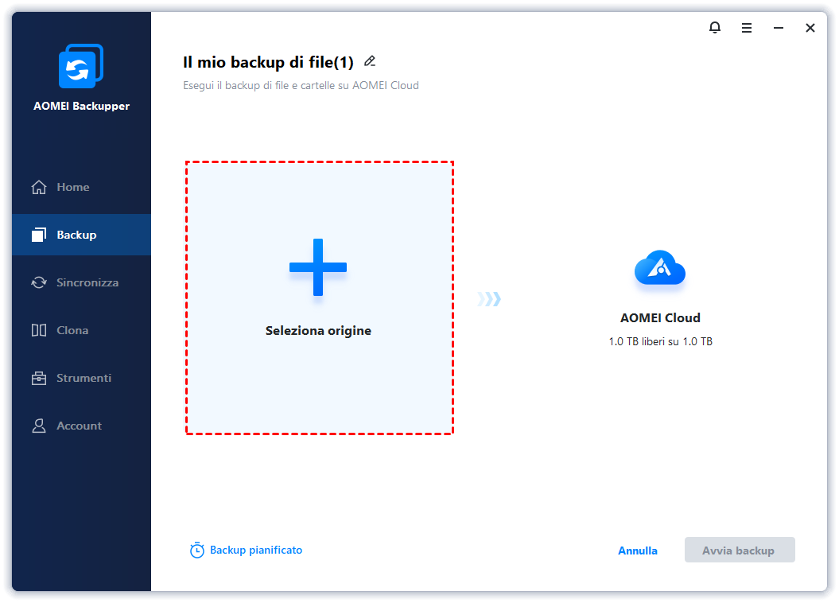This screenshot has width=839, height=603.
Task: Select the AOMEI Cloud destination icon
Action: click(660, 268)
